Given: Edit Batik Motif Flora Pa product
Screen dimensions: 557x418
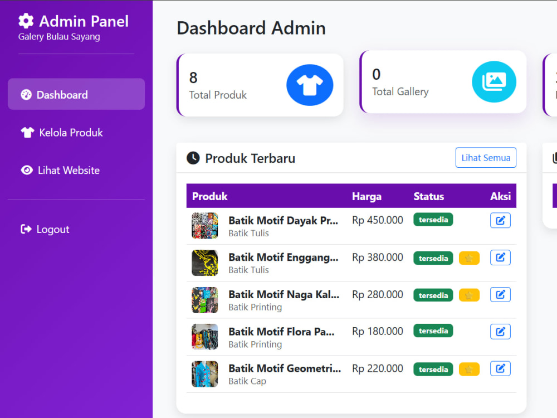Looking at the screenshot, I should pos(500,332).
